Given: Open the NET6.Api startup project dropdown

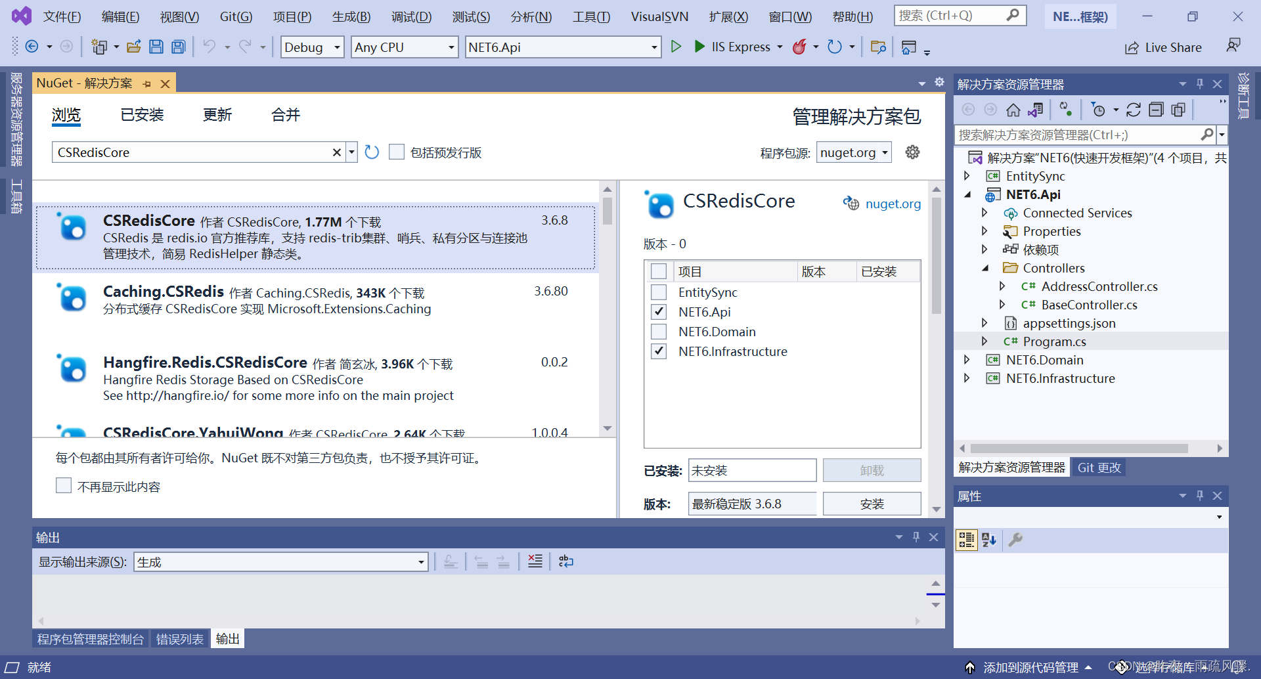Looking at the screenshot, I should tap(563, 47).
